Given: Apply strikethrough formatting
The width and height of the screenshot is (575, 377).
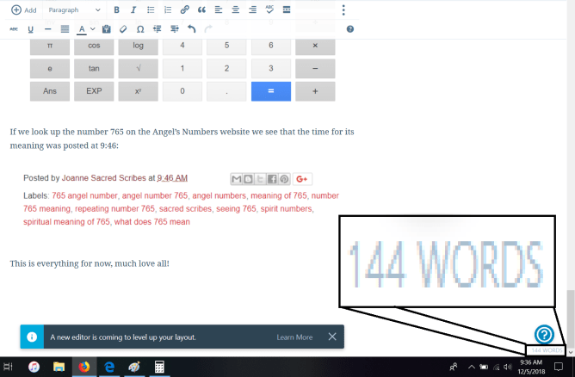Looking at the screenshot, I should click(x=14, y=29).
